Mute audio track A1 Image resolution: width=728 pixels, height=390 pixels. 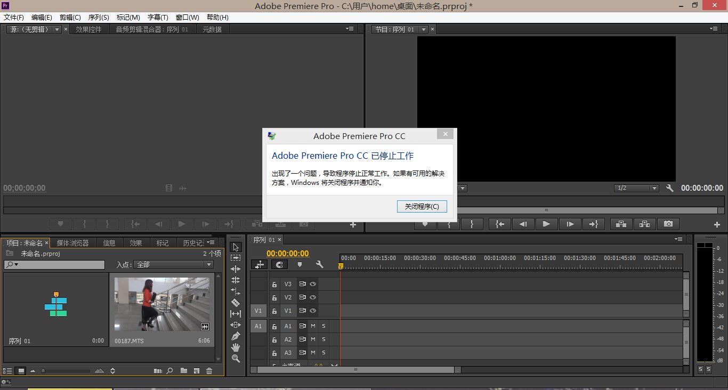(x=313, y=326)
